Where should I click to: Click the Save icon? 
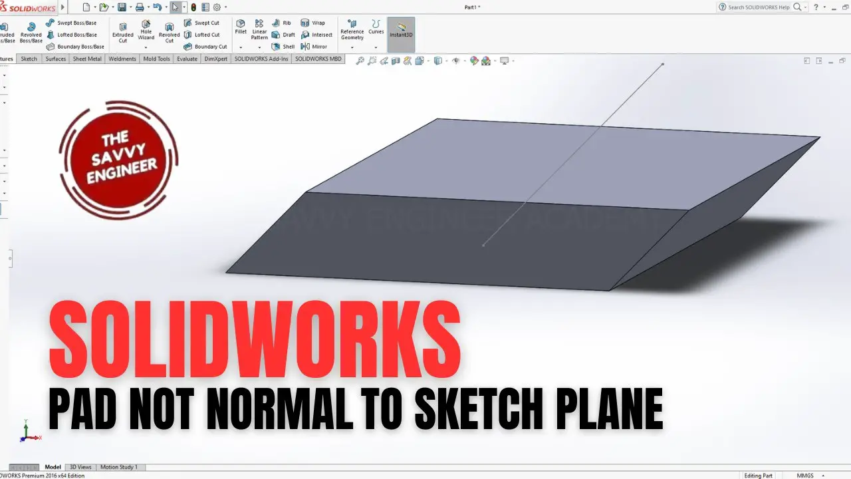point(122,7)
